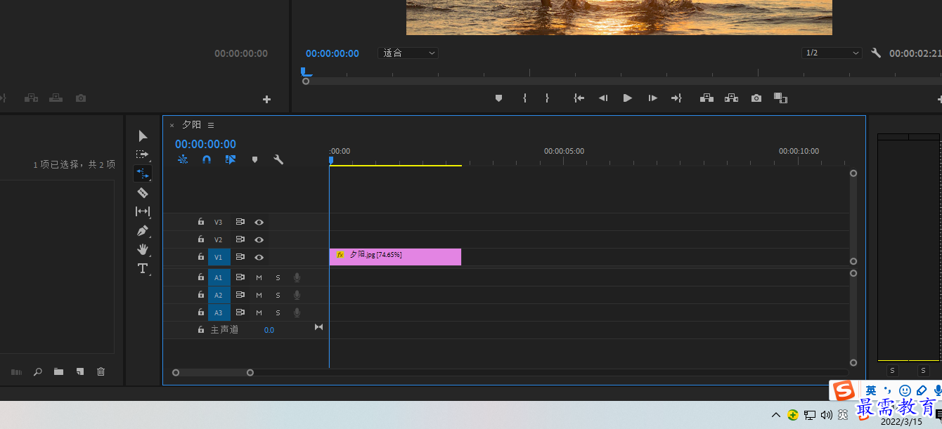Viewport: 942px width, 429px height.
Task: Hide V3 track output eye
Action: coord(259,222)
